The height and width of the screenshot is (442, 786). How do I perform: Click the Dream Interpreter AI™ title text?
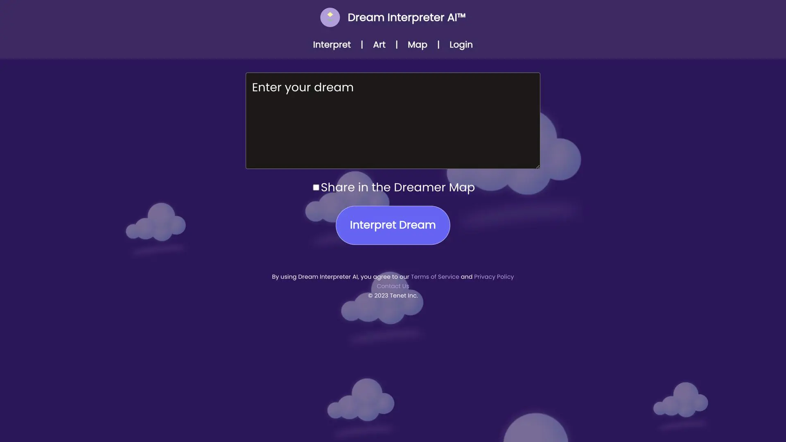tap(407, 18)
